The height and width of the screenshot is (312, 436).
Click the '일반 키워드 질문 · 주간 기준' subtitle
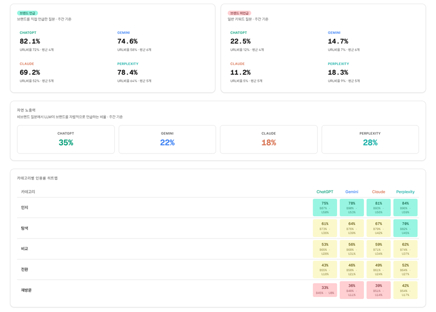[x=248, y=19]
